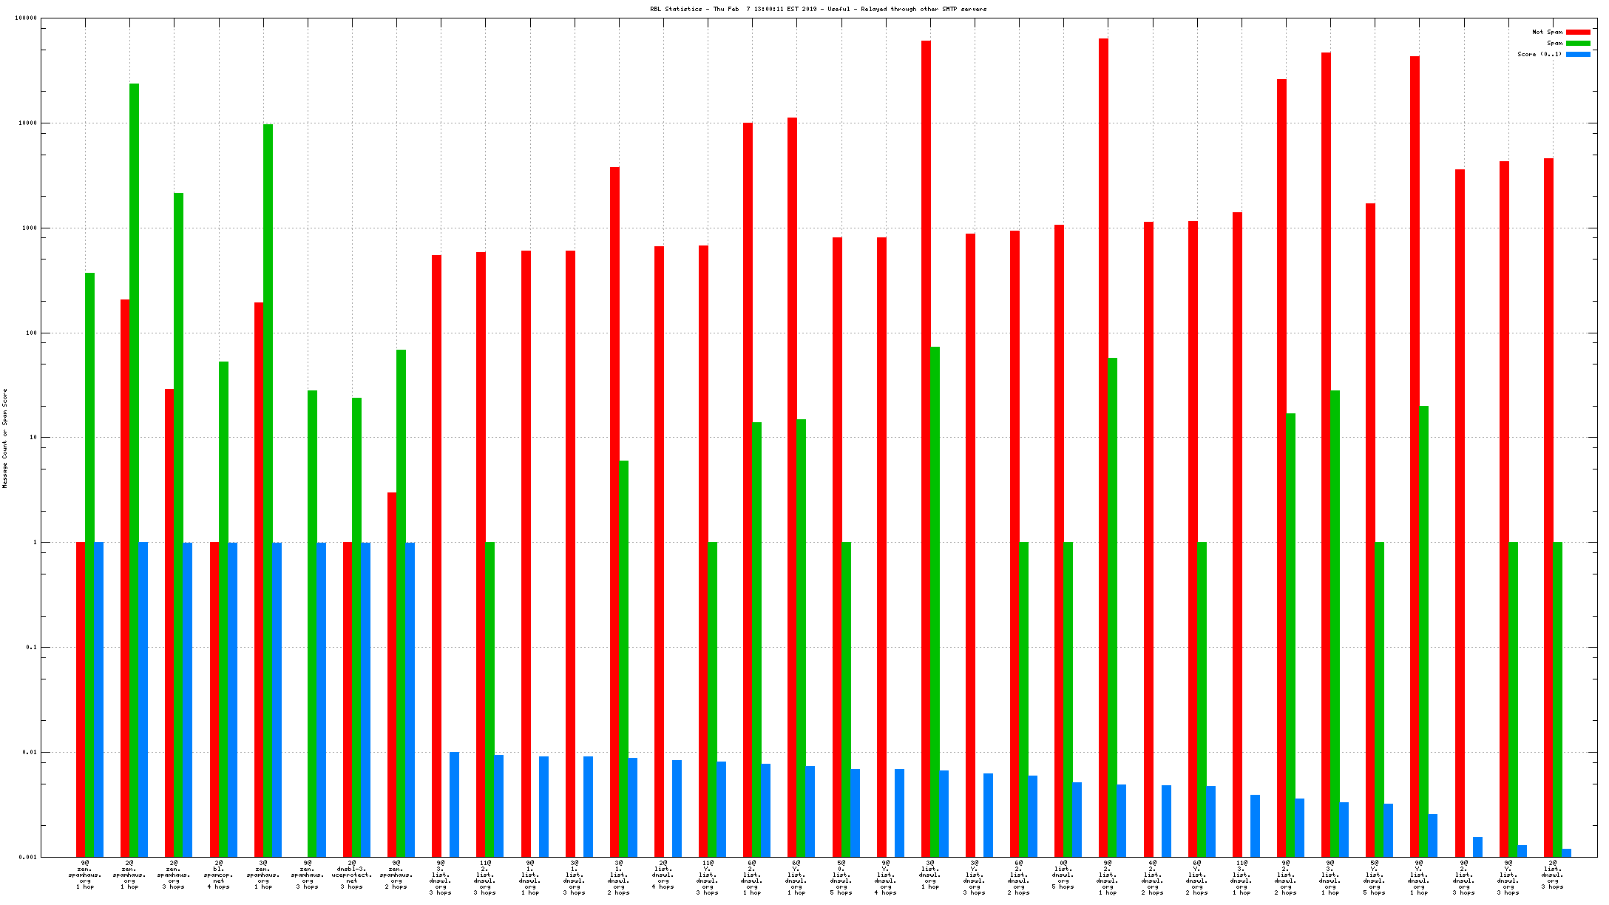Click the 0.001 y-axis tick label
Image resolution: width=1609 pixels, height=905 pixels.
pyautogui.click(x=29, y=857)
